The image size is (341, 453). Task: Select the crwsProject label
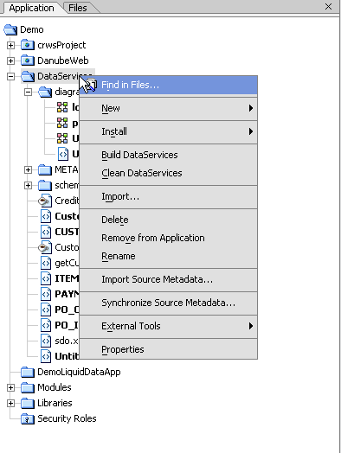point(61,45)
